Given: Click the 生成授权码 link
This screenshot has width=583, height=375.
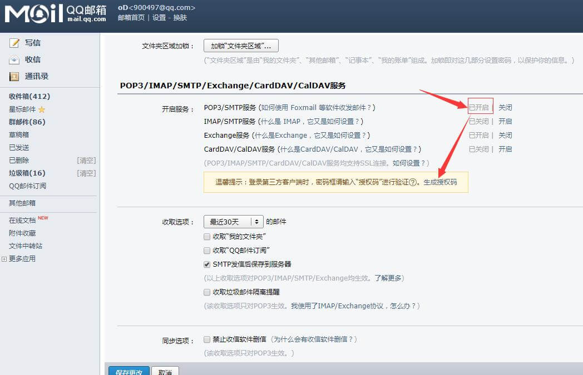Looking at the screenshot, I should 440,182.
